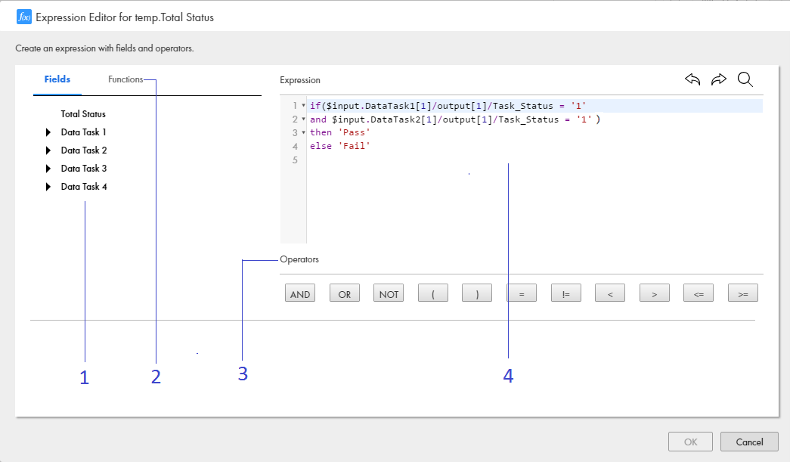Screen dimensions: 793x462
Task: Open search in the expression editor
Action: [x=745, y=79]
